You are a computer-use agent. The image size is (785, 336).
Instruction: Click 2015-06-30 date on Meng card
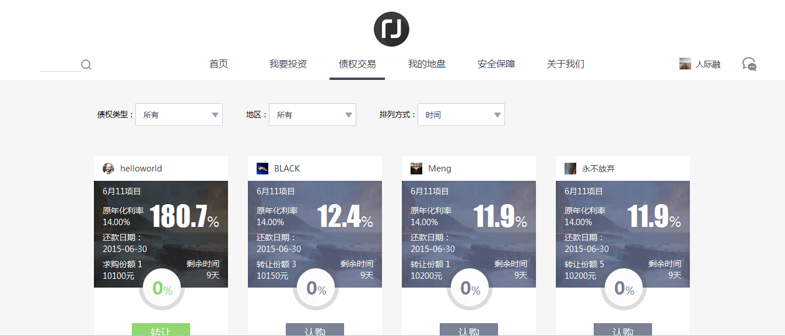point(433,249)
